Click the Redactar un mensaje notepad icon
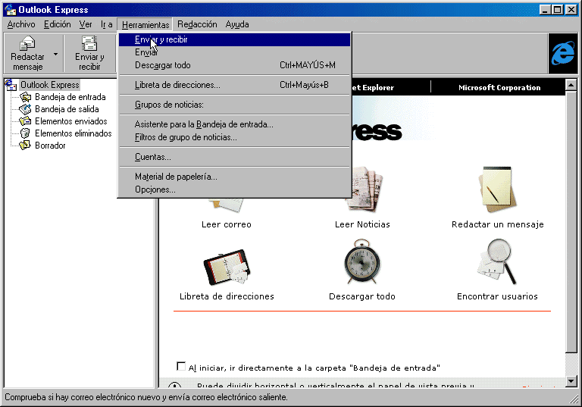 pyautogui.click(x=497, y=189)
